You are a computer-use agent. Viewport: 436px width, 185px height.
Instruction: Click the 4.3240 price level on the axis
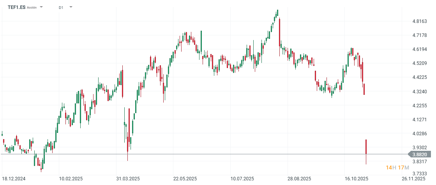pyautogui.click(x=420, y=92)
